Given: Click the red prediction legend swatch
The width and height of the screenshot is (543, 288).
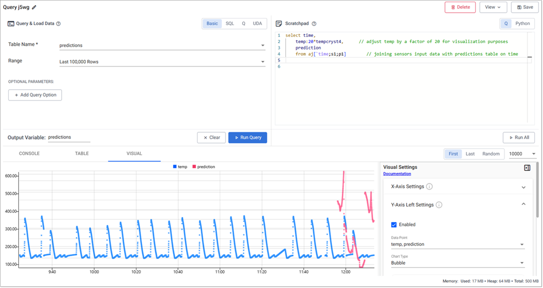Looking at the screenshot, I should [x=195, y=167].
